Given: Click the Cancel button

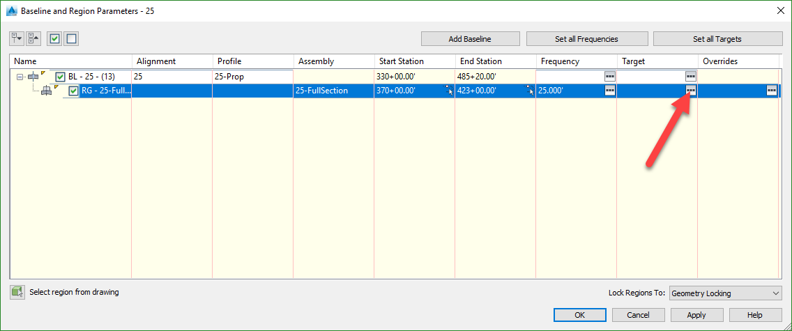Looking at the screenshot, I should click(639, 315).
